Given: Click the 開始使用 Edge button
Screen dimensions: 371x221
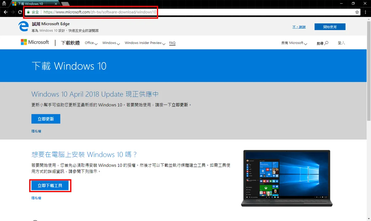Looking at the screenshot, I should pos(330,27).
